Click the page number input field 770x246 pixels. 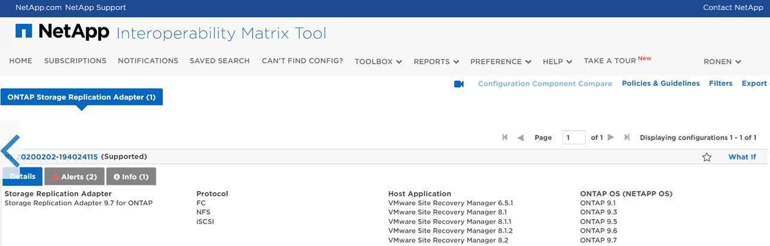click(574, 138)
